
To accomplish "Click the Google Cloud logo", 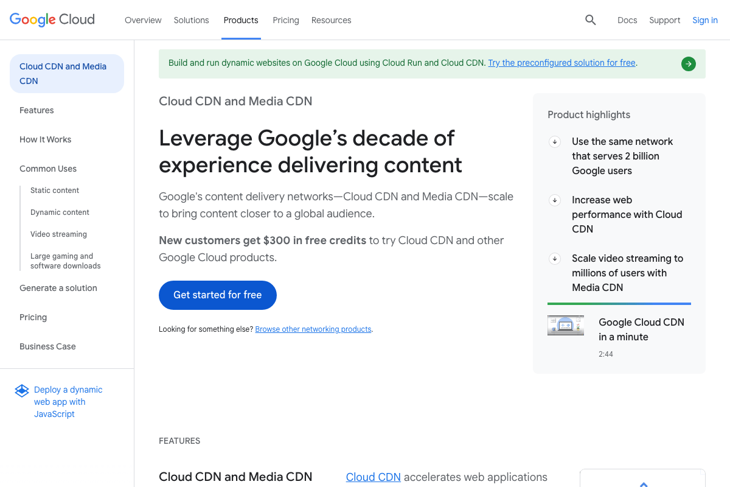I will pyautogui.click(x=52, y=19).
